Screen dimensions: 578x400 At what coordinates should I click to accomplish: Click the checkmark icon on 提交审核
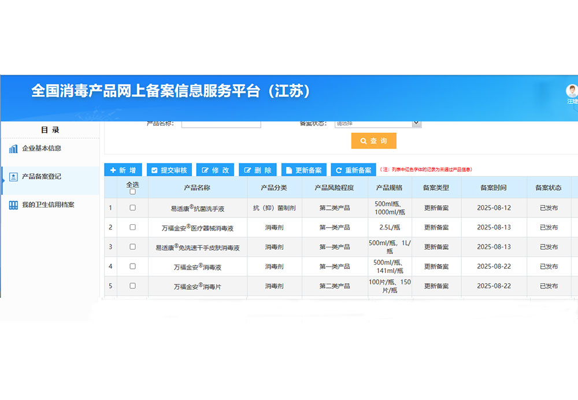click(154, 170)
